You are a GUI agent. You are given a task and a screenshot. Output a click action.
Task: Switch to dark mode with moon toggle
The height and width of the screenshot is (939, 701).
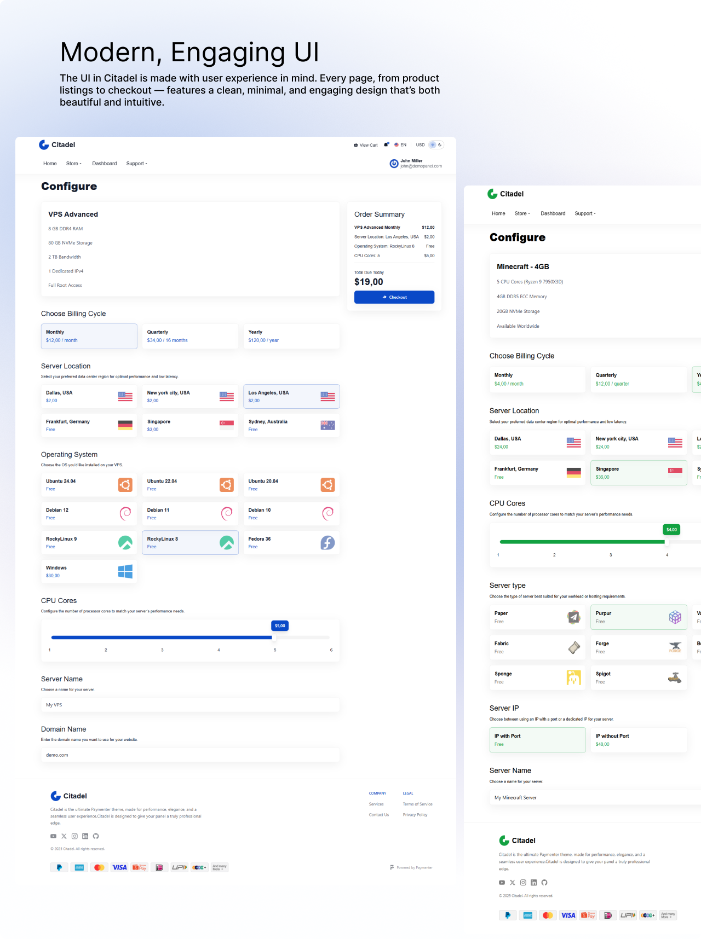(440, 145)
